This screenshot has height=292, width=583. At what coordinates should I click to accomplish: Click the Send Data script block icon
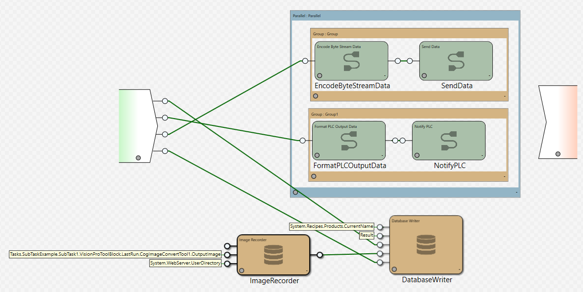(x=456, y=61)
